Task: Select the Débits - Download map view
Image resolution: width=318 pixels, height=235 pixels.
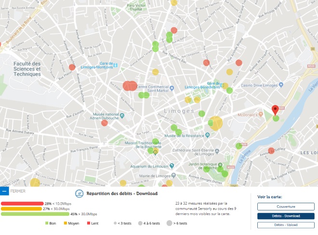Action: [x=286, y=216]
